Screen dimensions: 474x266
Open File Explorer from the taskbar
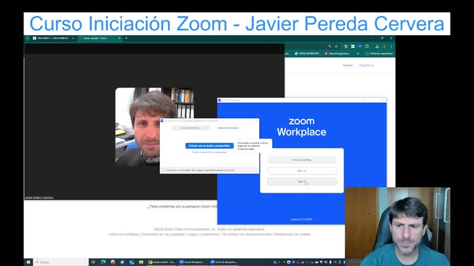(141, 262)
